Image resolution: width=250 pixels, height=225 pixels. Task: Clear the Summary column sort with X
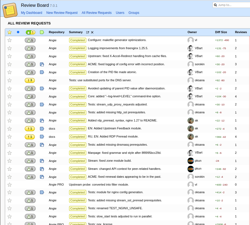coord(92,32)
